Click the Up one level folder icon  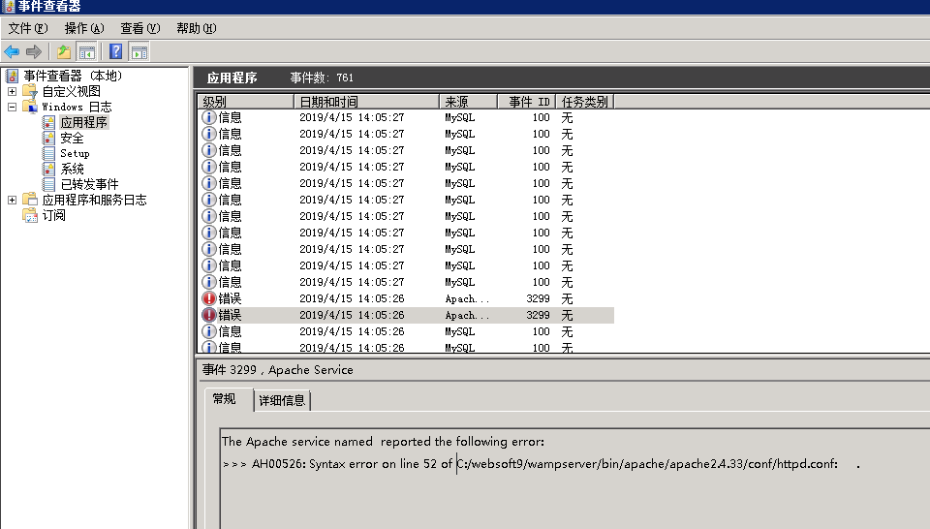pyautogui.click(x=64, y=52)
